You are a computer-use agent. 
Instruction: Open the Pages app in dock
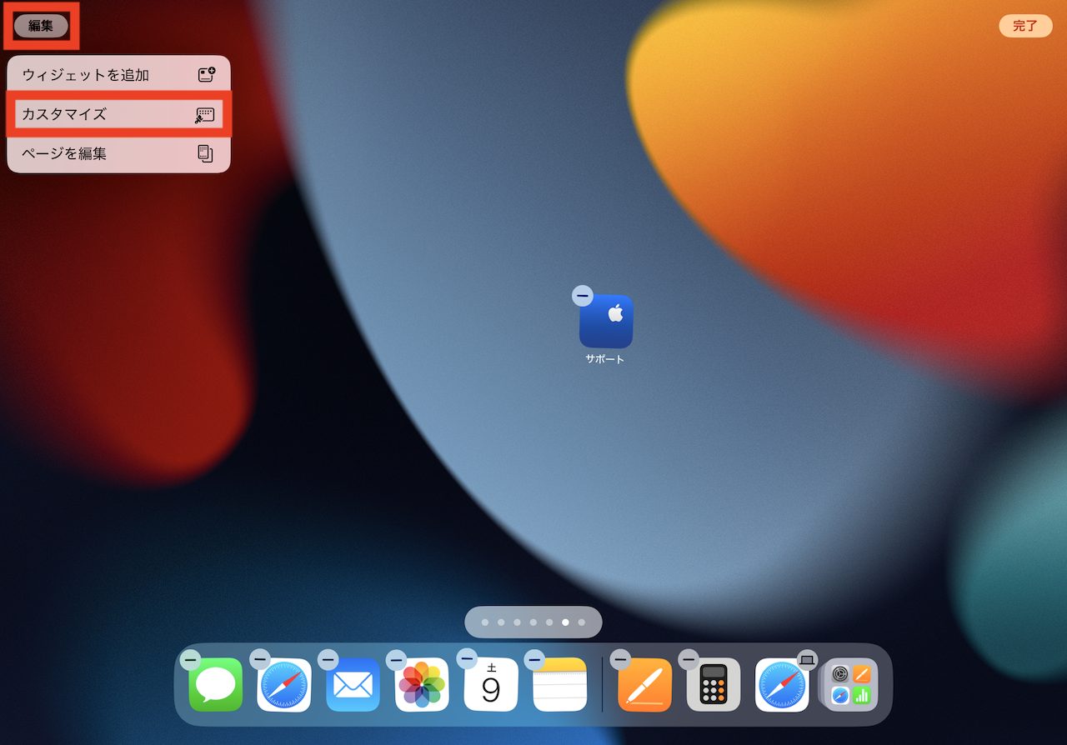click(x=645, y=685)
